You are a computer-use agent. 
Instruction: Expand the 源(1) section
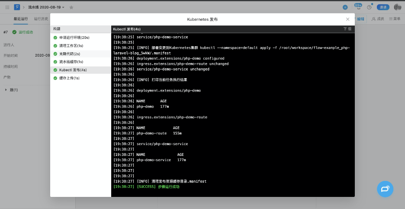coord(11,90)
